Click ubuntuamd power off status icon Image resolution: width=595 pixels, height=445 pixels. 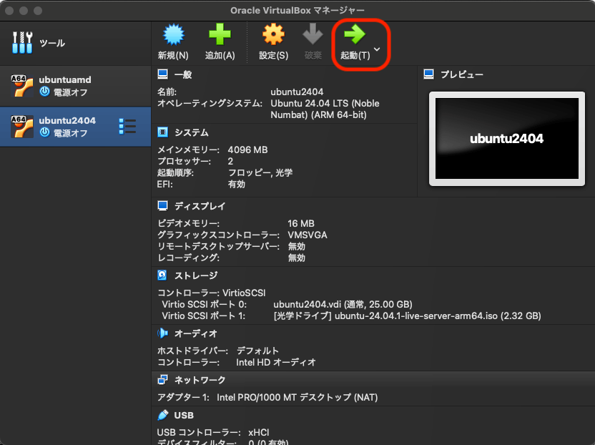(x=45, y=92)
